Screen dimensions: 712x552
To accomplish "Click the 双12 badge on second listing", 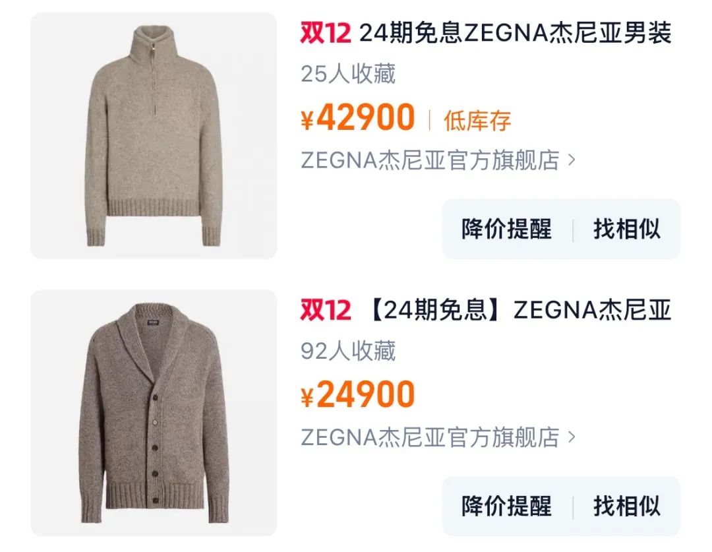I will [x=326, y=311].
